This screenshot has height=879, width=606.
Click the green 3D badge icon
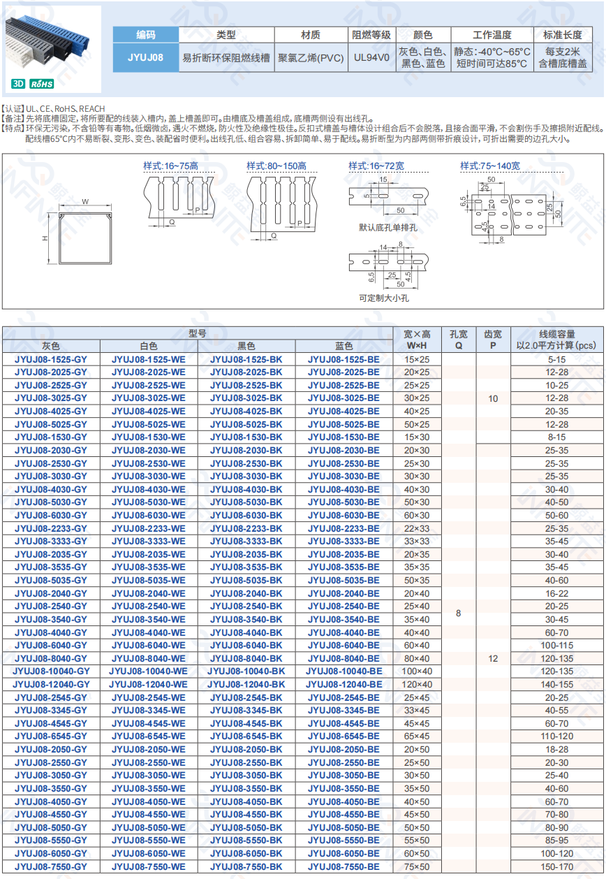click(18, 84)
